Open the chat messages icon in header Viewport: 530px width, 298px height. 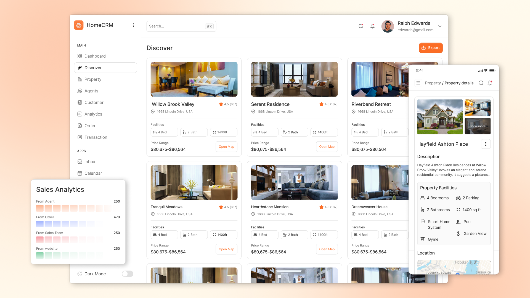pos(361,26)
